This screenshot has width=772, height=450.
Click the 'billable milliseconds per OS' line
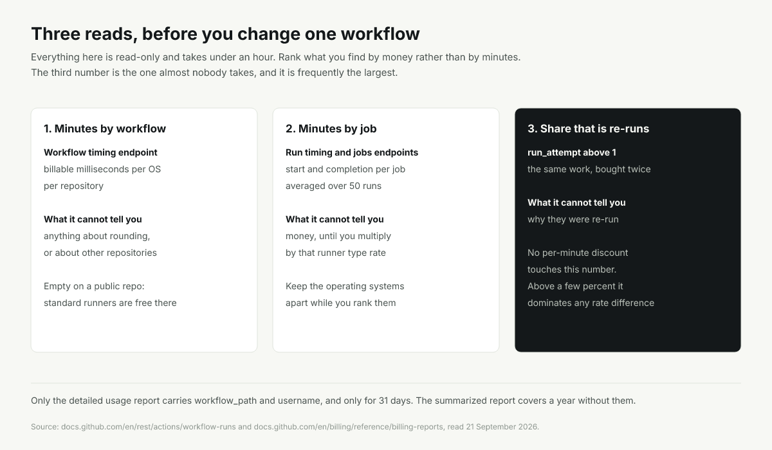pyautogui.click(x=102, y=169)
